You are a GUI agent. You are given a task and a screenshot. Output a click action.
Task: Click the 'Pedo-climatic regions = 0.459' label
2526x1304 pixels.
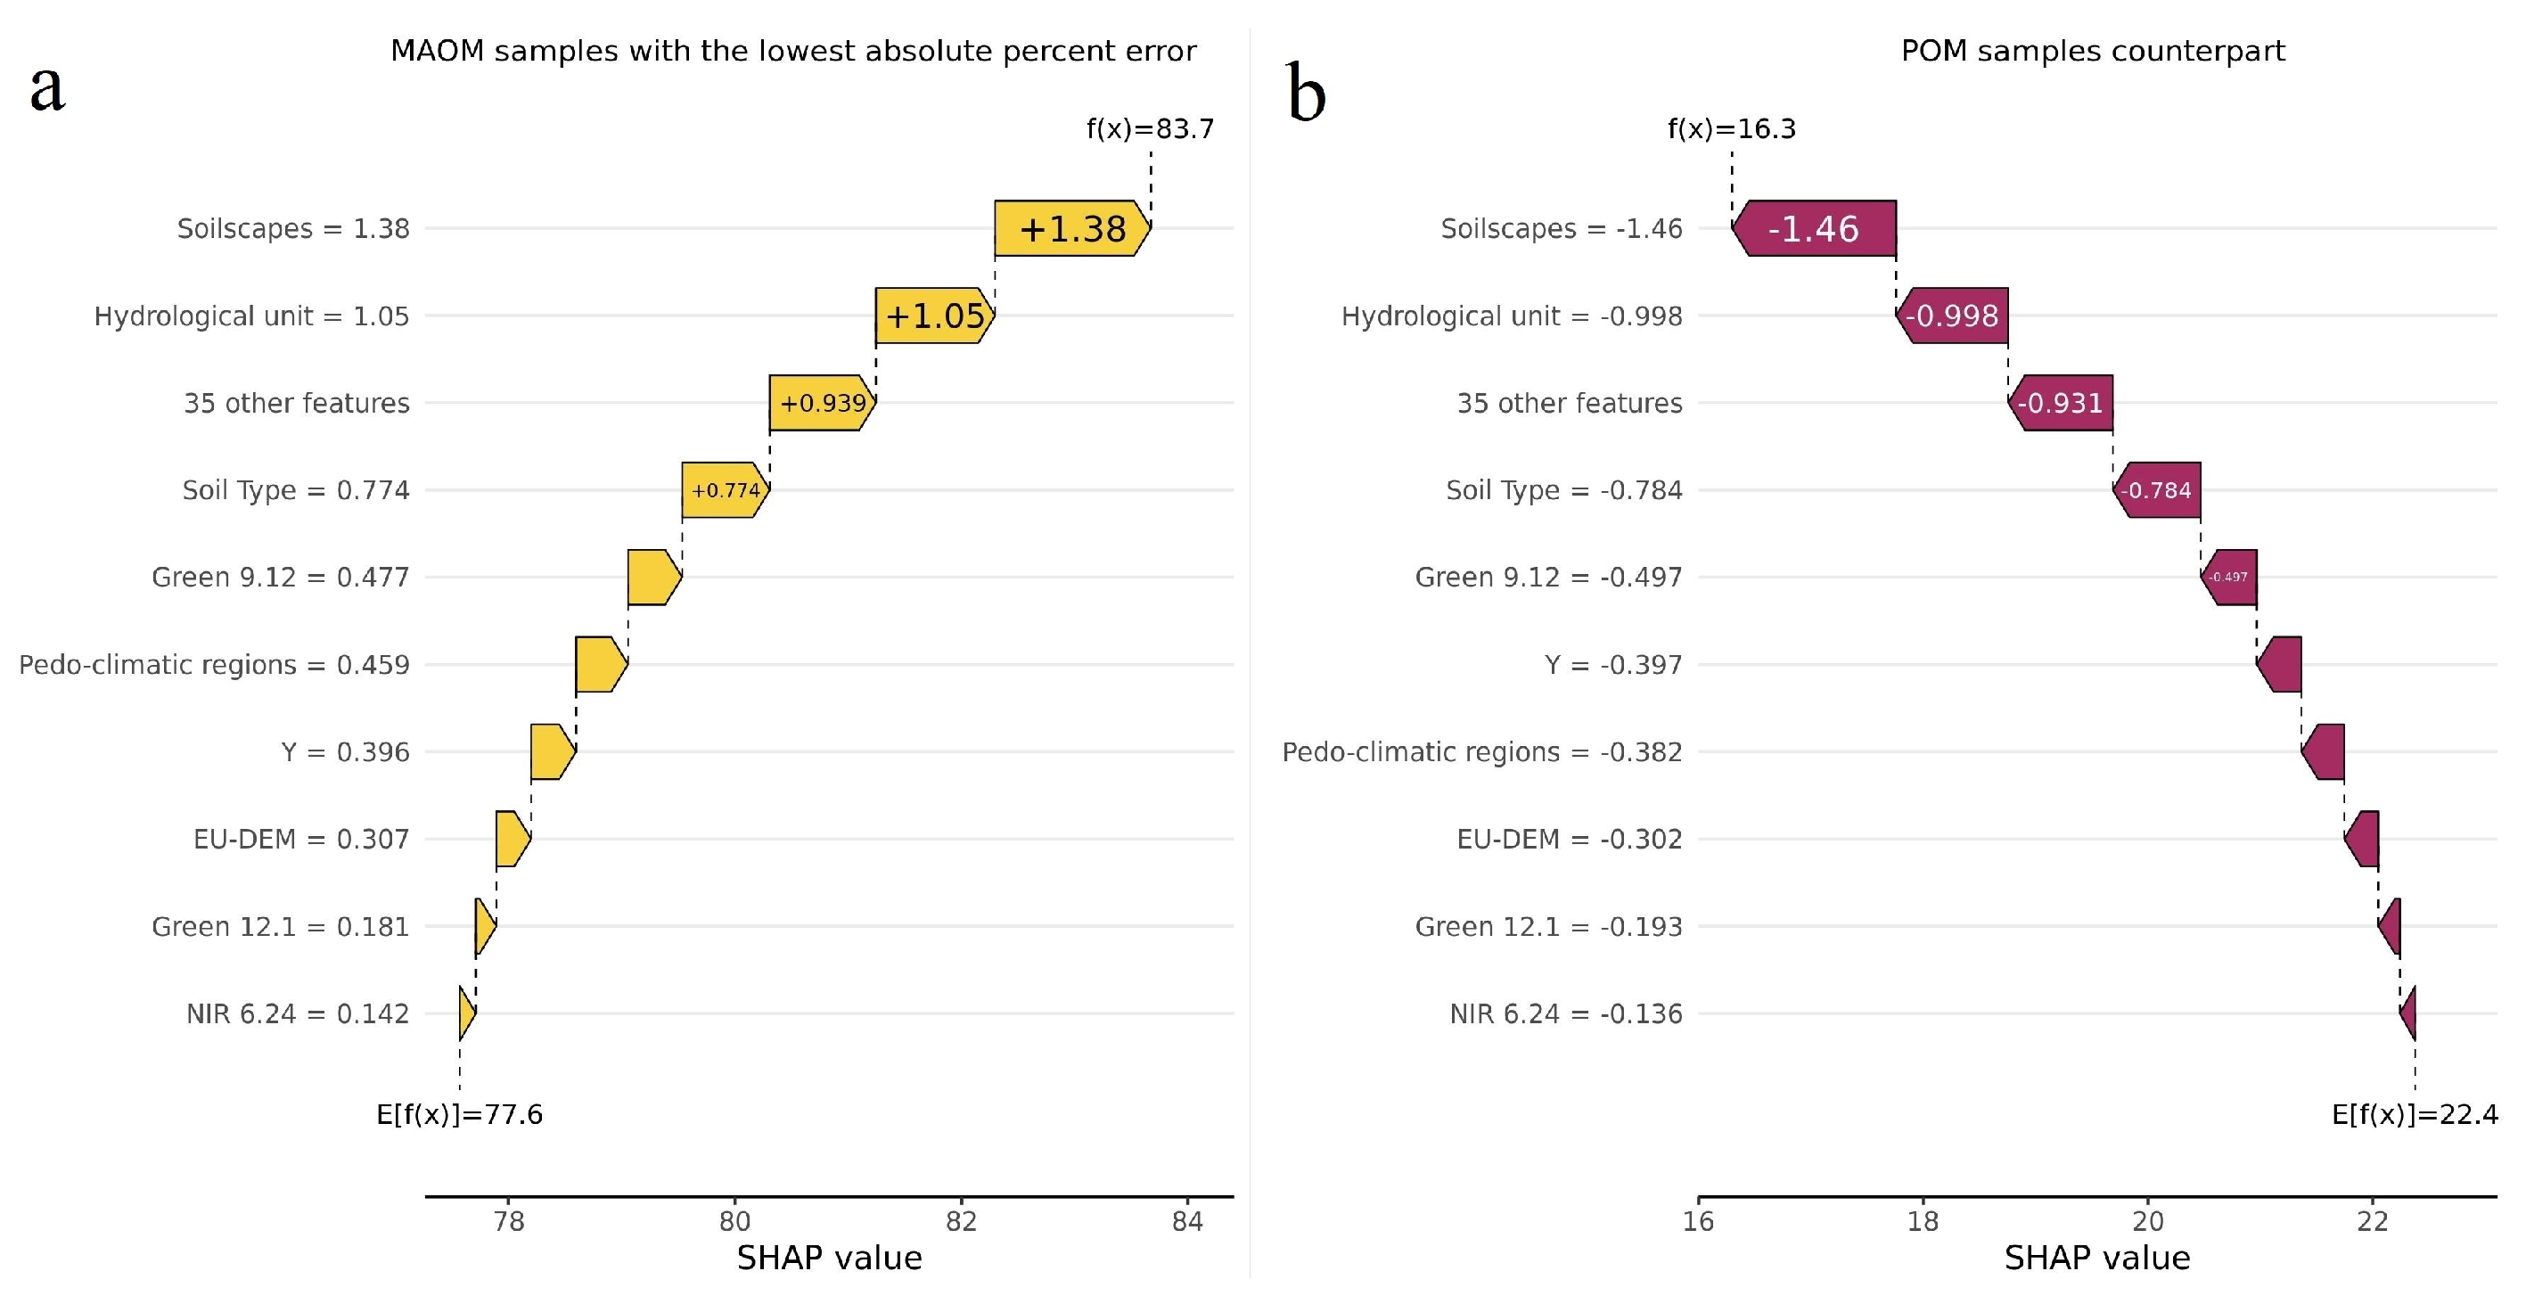point(214,665)
